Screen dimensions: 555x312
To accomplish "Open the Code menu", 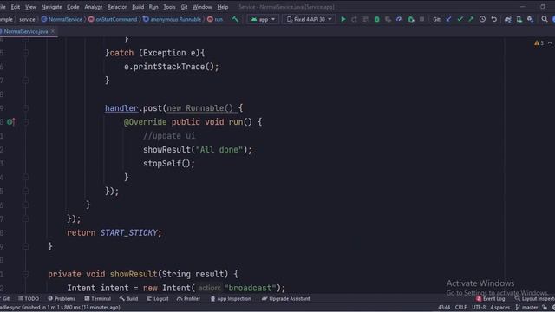I will click(x=73, y=7).
